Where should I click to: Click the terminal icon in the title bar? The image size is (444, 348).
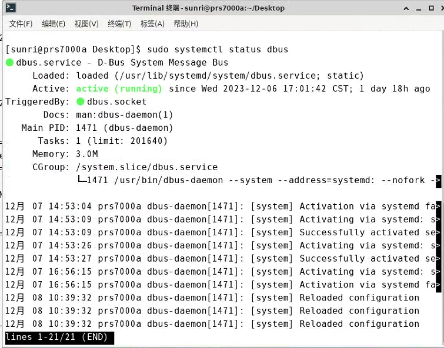[x=10, y=8]
